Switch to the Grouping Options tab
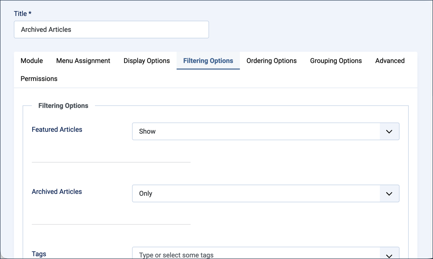 tap(336, 61)
